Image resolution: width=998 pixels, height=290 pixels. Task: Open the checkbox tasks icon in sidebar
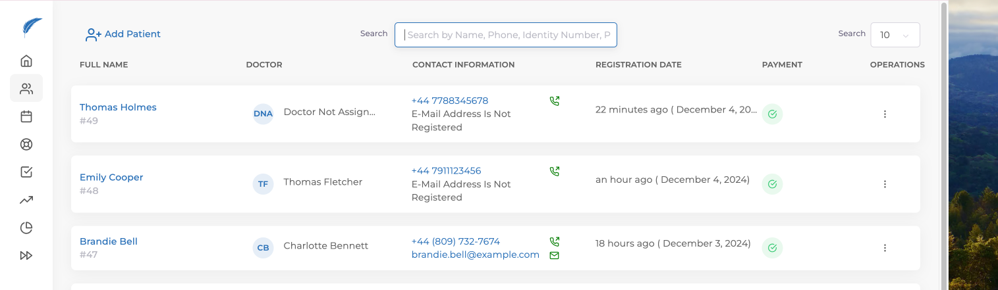pos(26,172)
